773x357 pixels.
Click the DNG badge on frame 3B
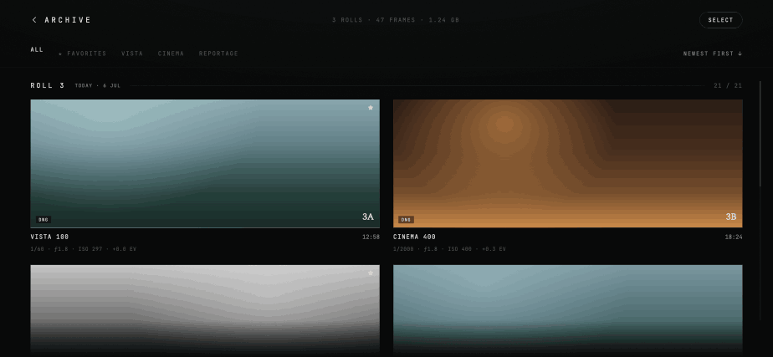(x=407, y=220)
